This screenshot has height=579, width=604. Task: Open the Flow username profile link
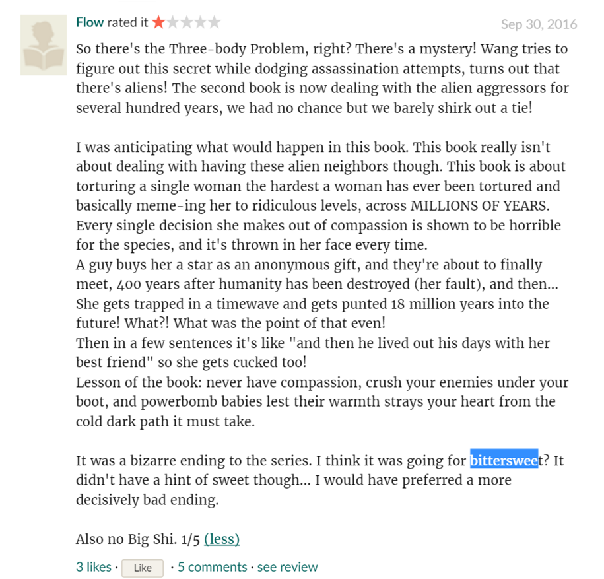(x=90, y=22)
